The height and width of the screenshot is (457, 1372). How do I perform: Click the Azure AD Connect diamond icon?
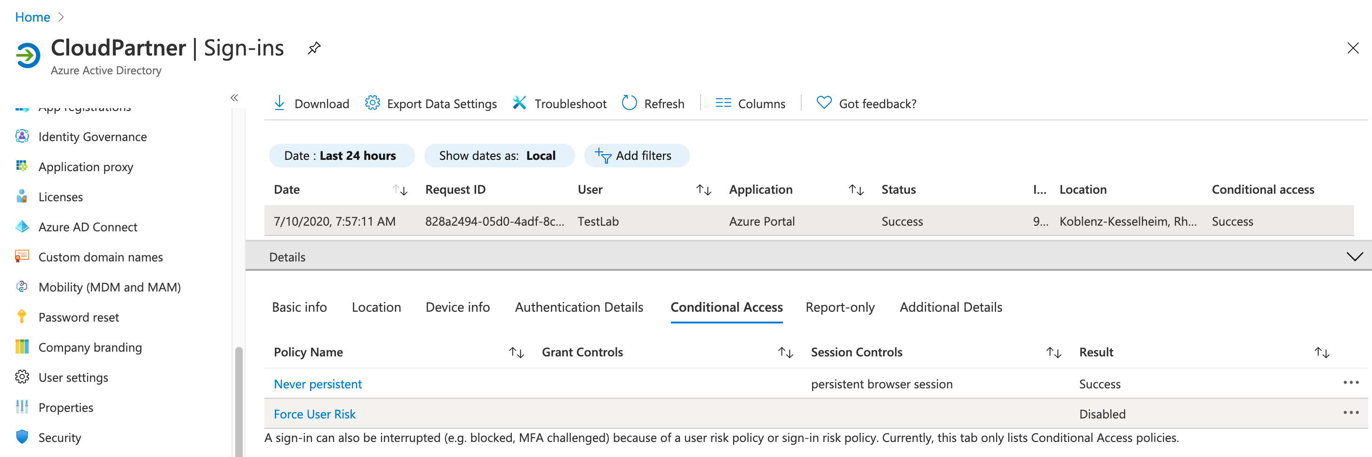tap(22, 227)
